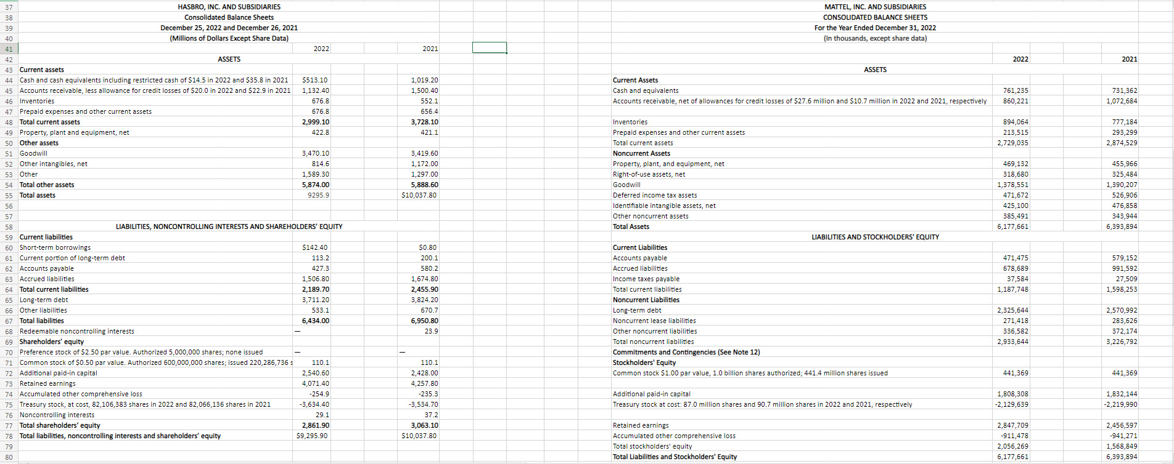Click the 'December 25, 2022 and December 26, 2021' cell

tap(229, 28)
